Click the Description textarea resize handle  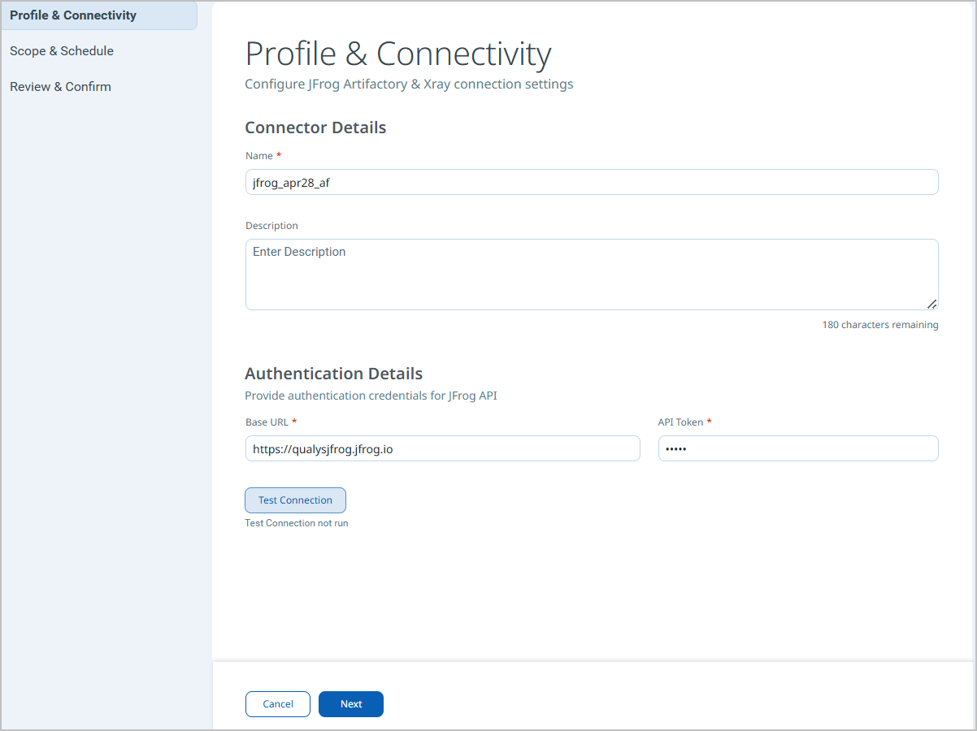coord(931,304)
